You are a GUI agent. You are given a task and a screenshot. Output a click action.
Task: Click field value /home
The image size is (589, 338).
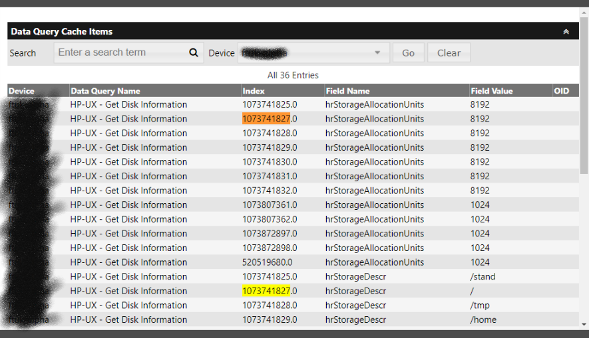[x=483, y=319]
